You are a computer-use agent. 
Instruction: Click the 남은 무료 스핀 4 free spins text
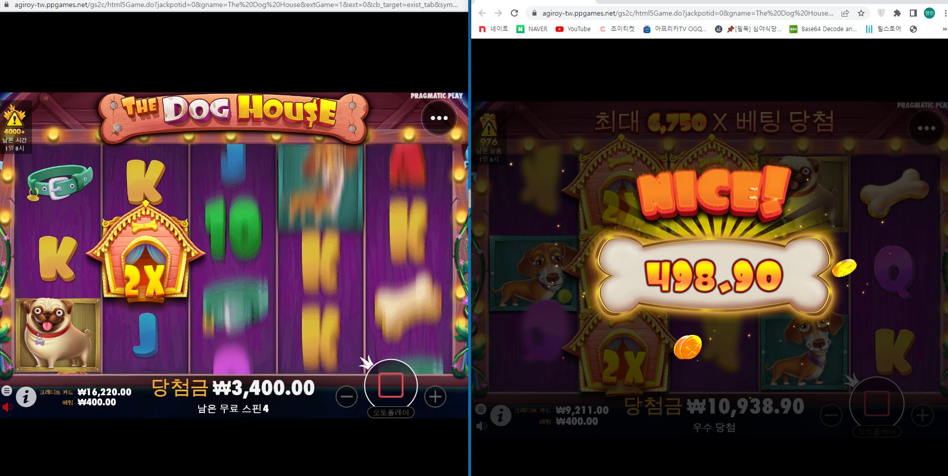[233, 409]
